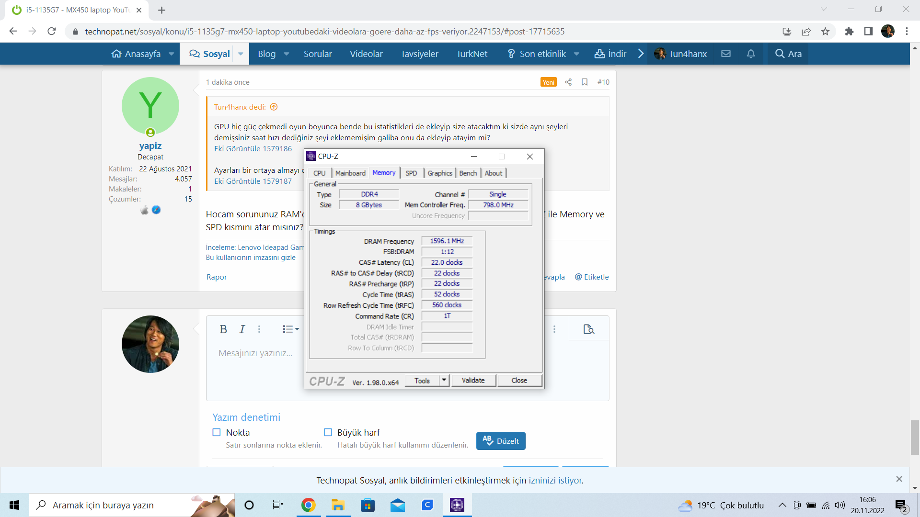Open the CPU-Z app in the taskbar
Image resolution: width=920 pixels, height=517 pixels.
pyautogui.click(x=457, y=505)
